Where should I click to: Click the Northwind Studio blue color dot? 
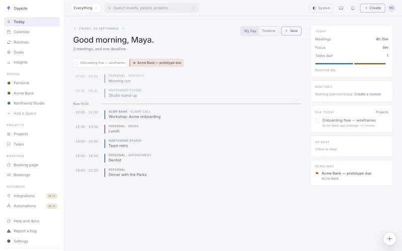pos(9,103)
